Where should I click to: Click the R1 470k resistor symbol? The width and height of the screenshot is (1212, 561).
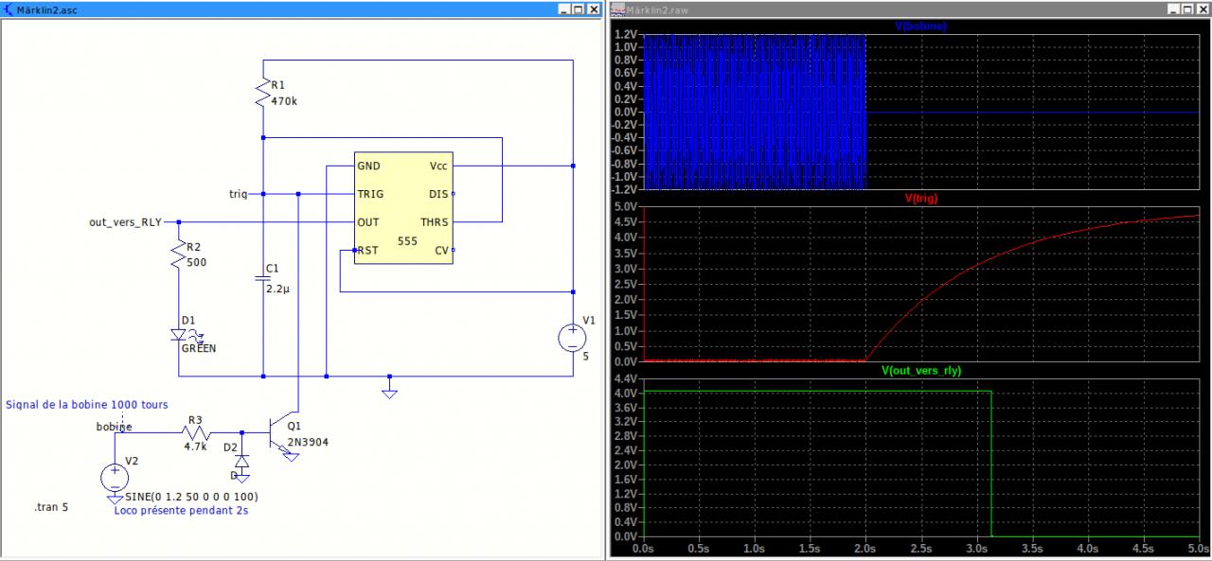tap(262, 93)
